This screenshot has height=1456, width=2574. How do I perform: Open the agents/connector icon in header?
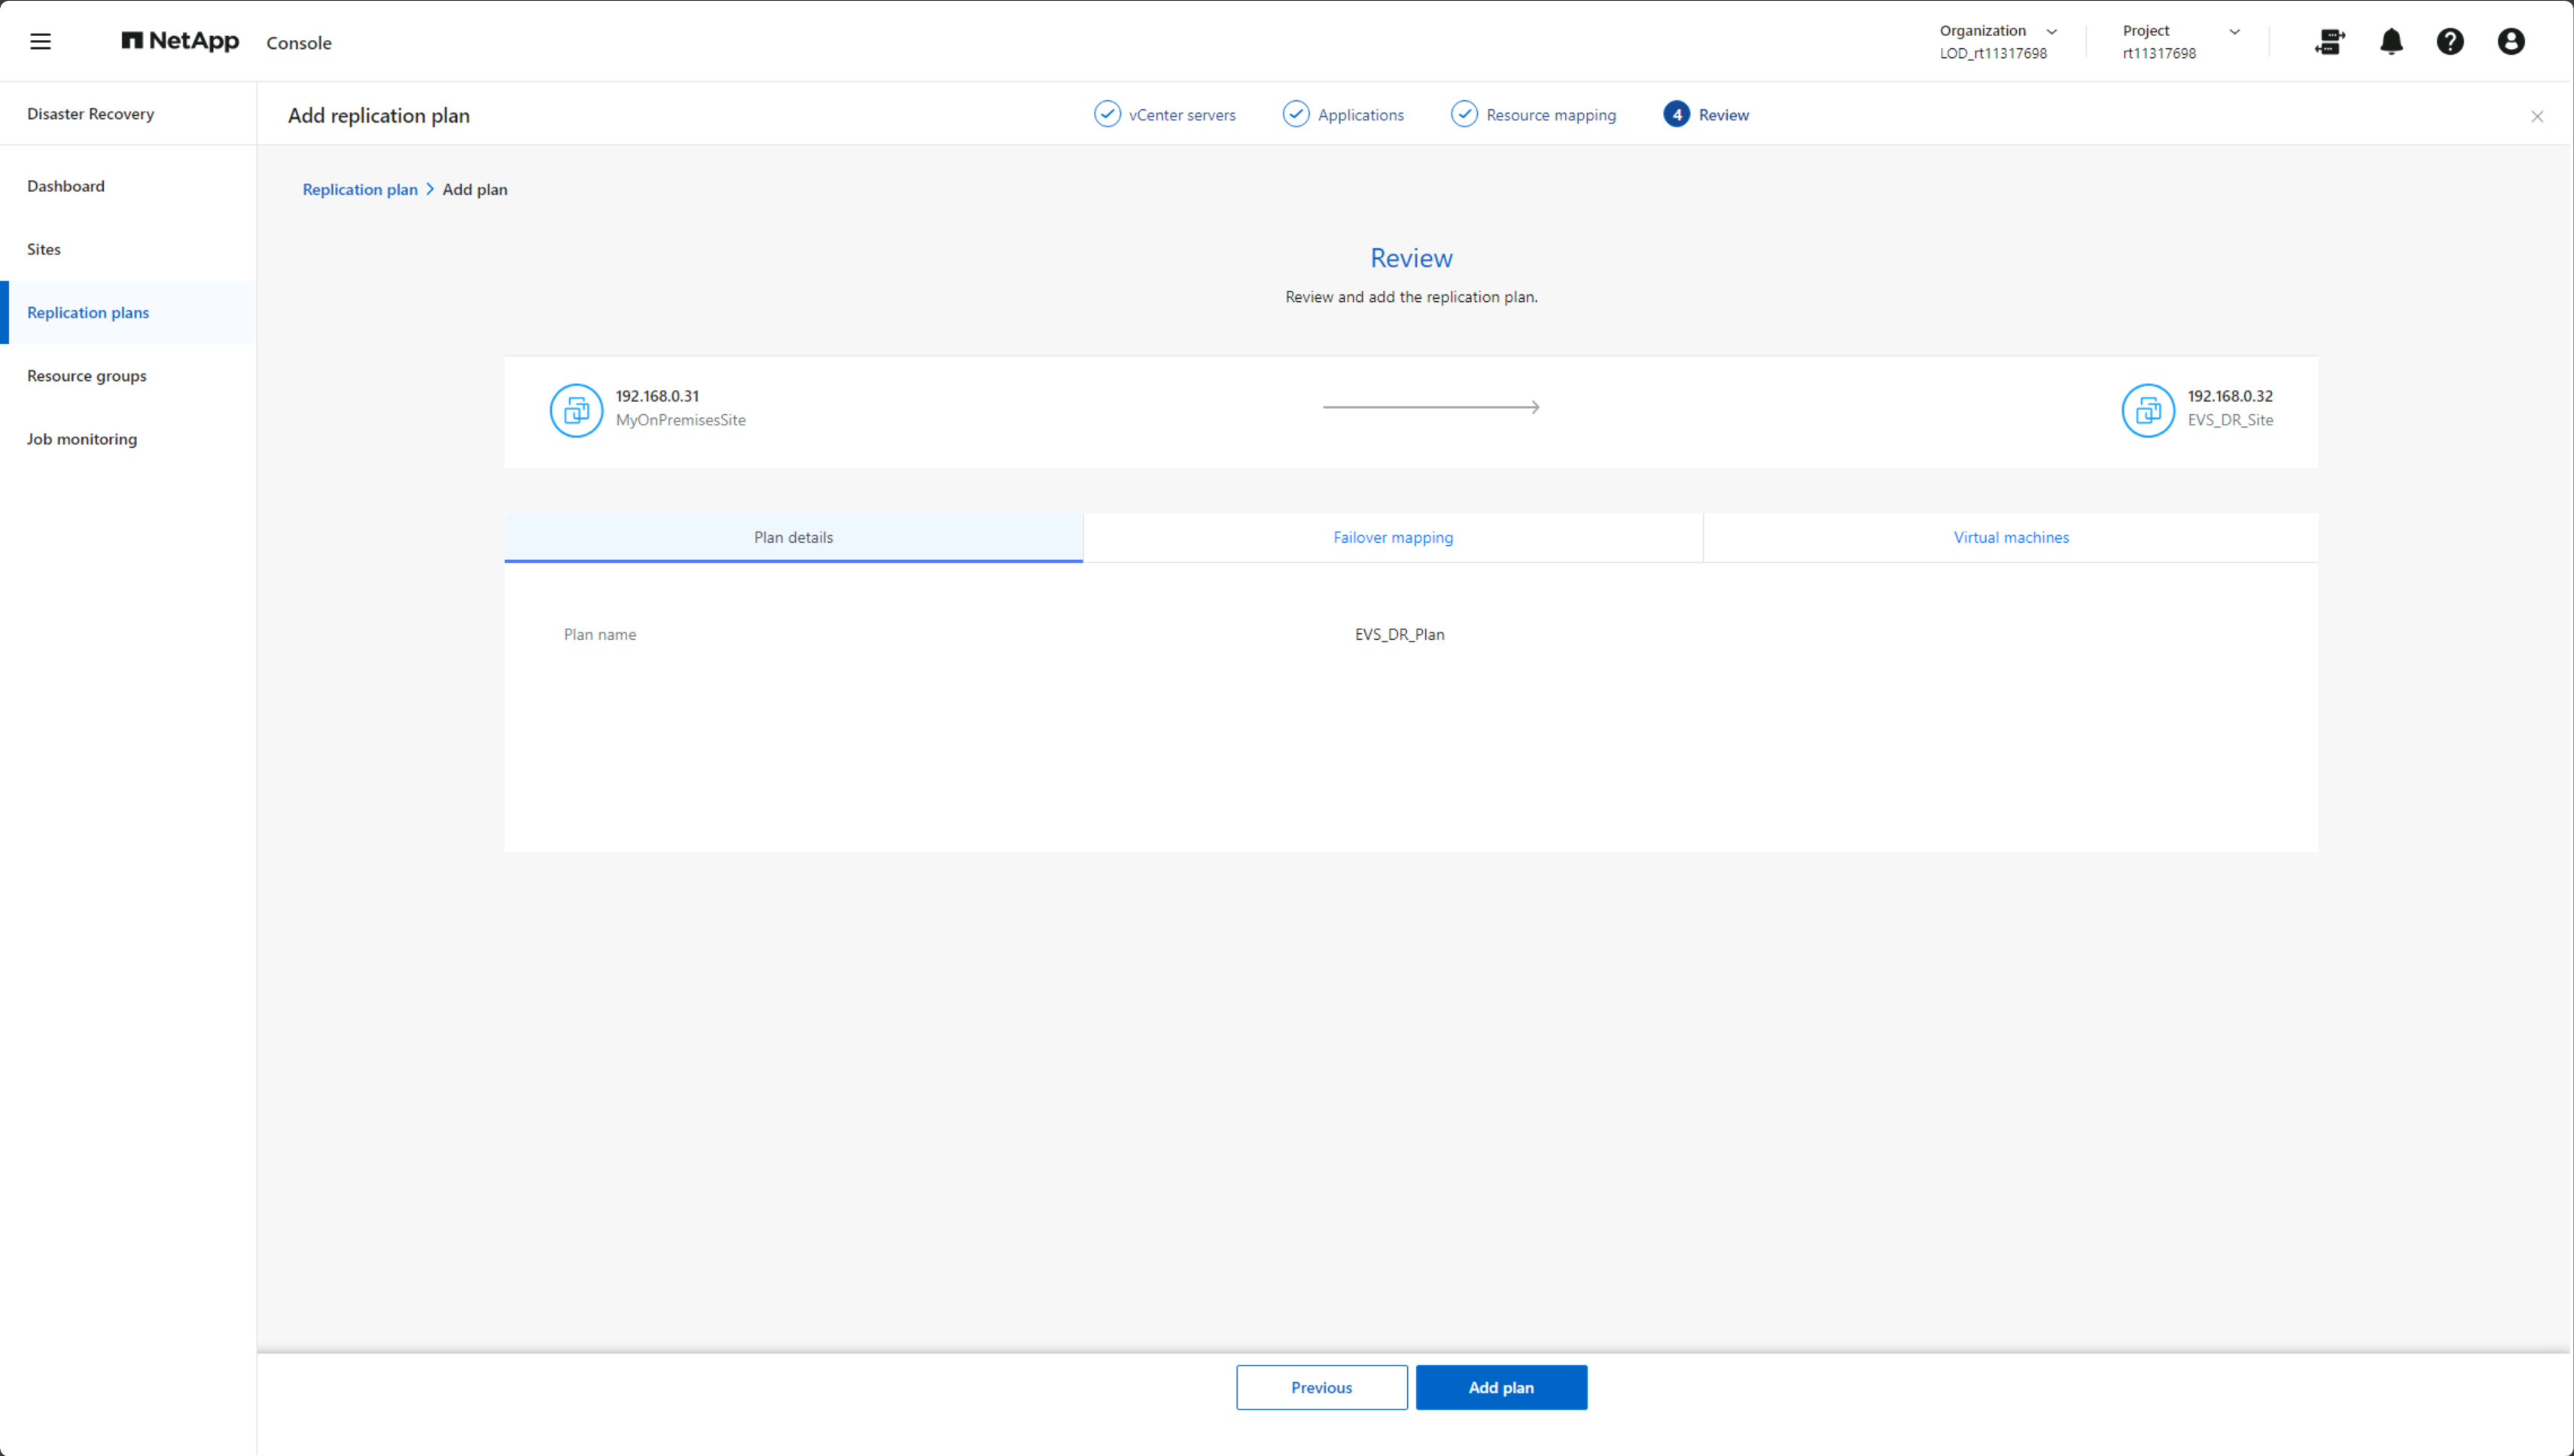2329,41
